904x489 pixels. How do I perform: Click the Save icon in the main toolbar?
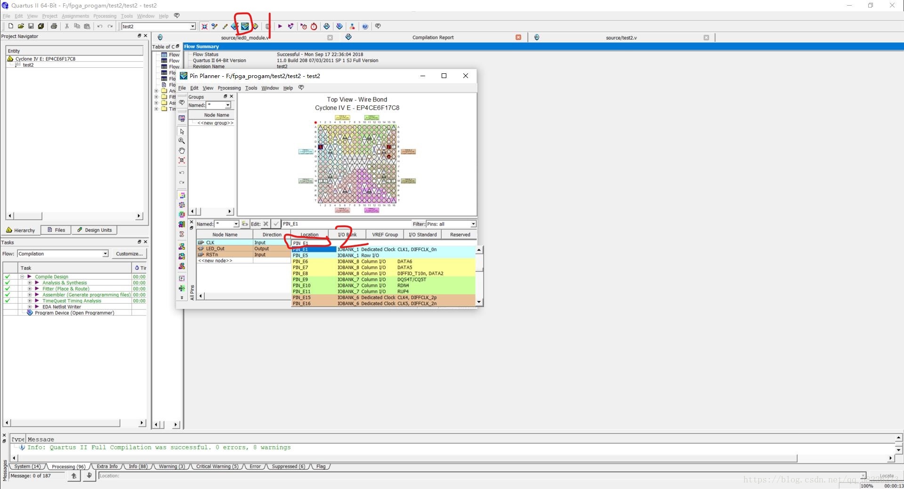(x=31, y=26)
